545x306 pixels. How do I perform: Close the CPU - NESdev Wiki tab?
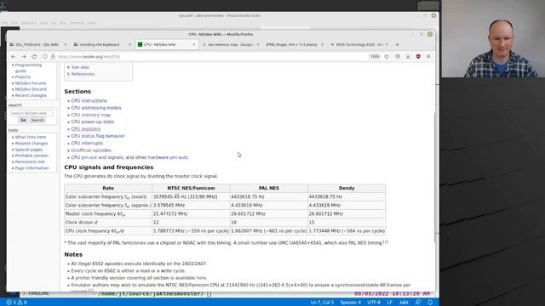pos(194,44)
